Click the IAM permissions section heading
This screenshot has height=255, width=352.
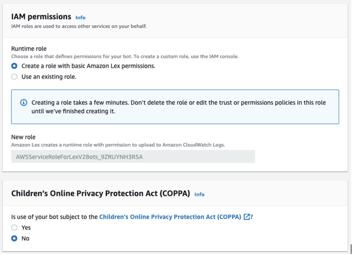click(x=41, y=16)
